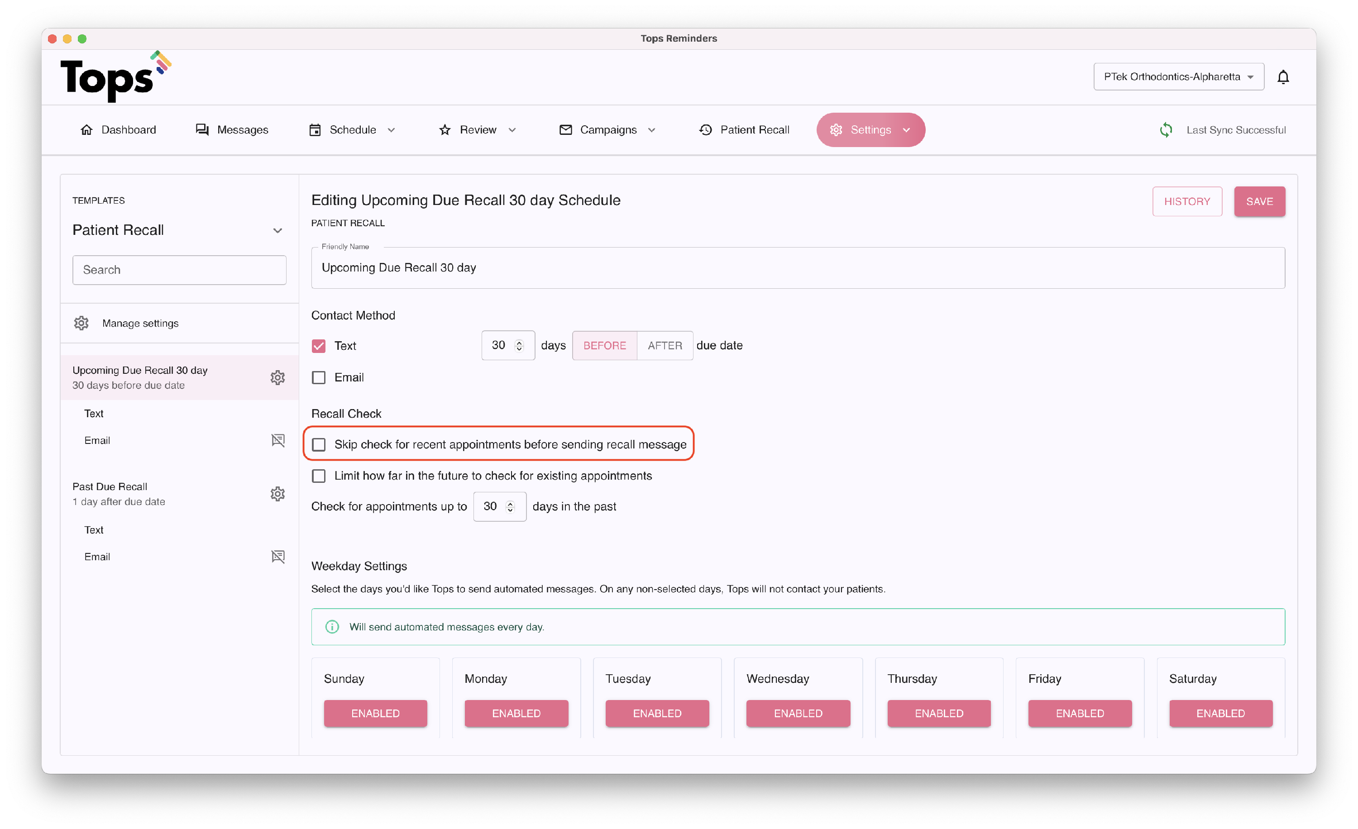Click disabled message icon beside Past Due Email

[x=278, y=556]
